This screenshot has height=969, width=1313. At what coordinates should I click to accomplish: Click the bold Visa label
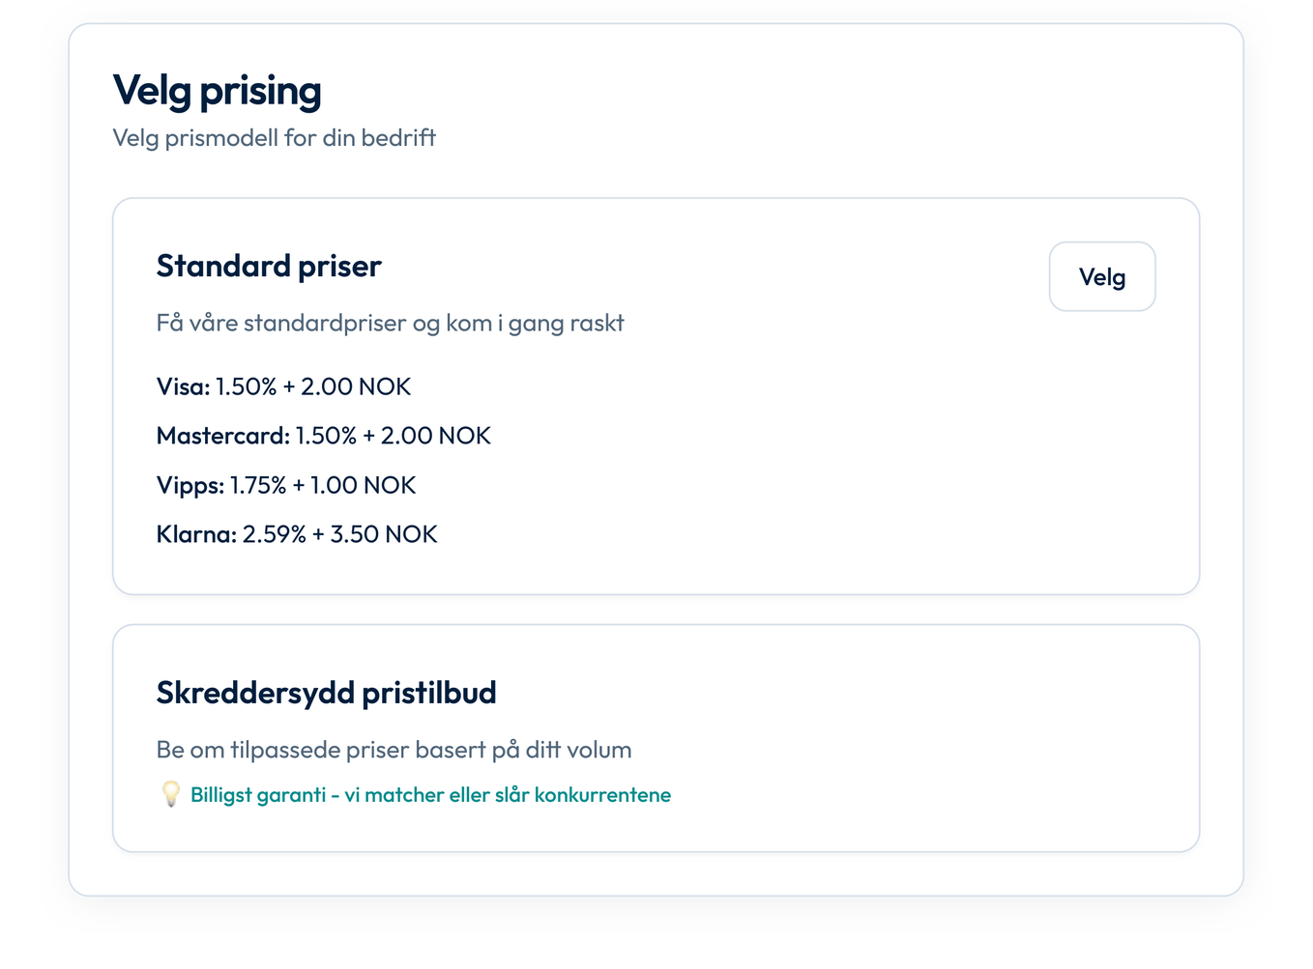183,386
